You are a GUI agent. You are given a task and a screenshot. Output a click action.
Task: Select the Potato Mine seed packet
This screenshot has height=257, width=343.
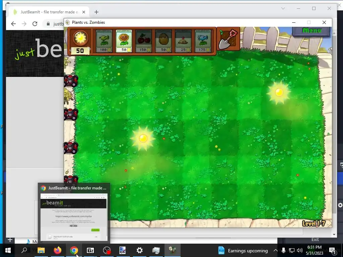pos(183,41)
